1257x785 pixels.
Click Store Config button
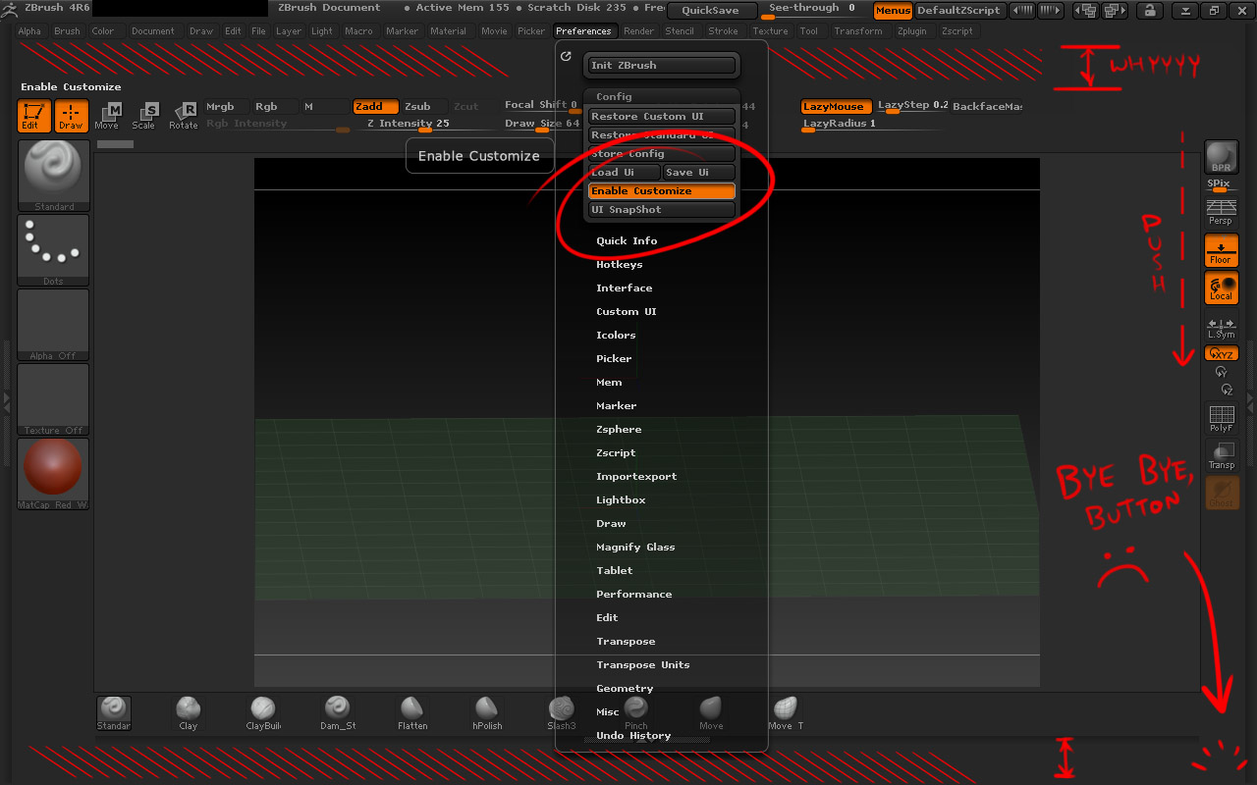click(x=661, y=154)
